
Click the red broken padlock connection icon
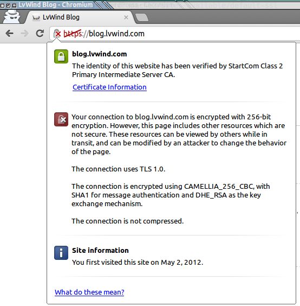click(61, 119)
